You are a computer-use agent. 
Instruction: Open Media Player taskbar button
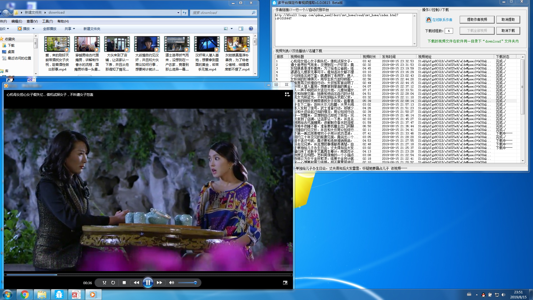coord(93,294)
